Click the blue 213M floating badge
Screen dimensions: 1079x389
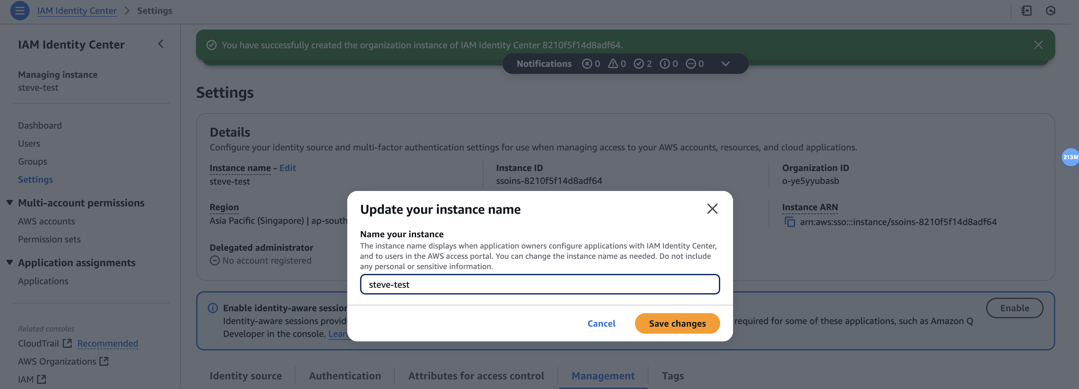[1070, 158]
